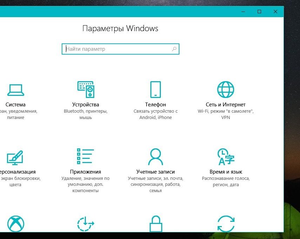Close the Settings window

[275, 12]
